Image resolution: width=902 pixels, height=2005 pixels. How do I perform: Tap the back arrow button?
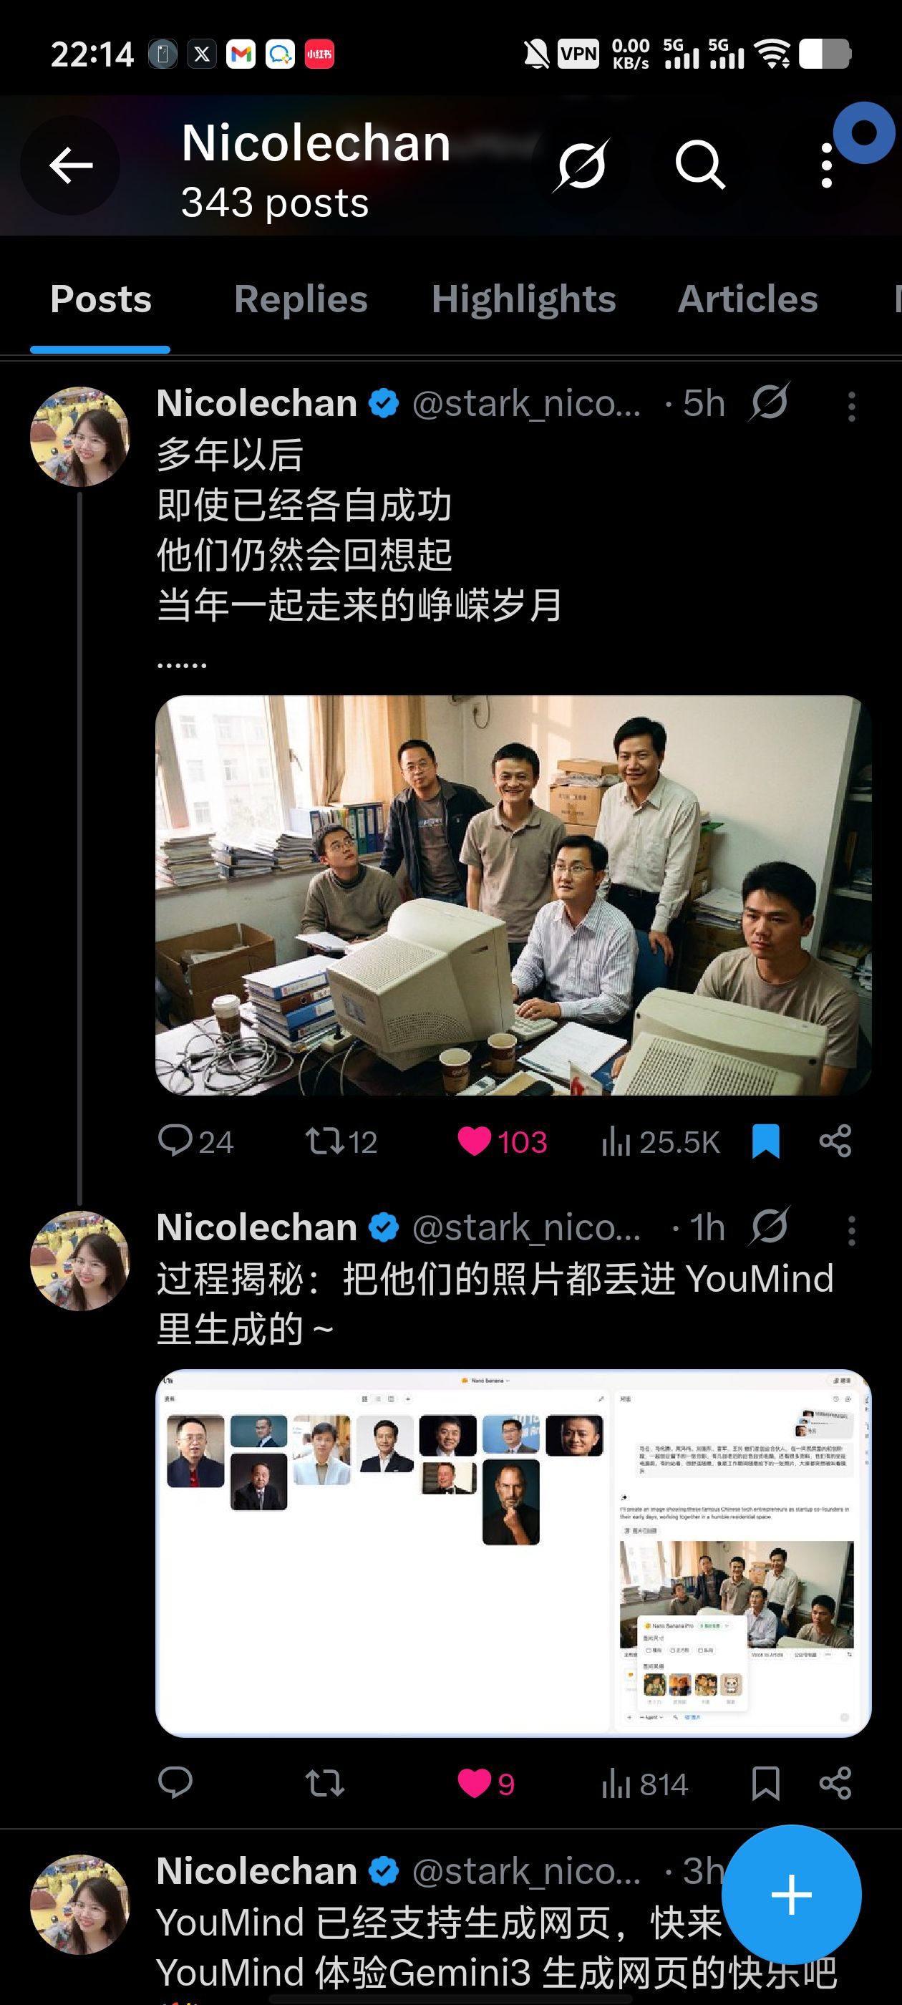[71, 165]
